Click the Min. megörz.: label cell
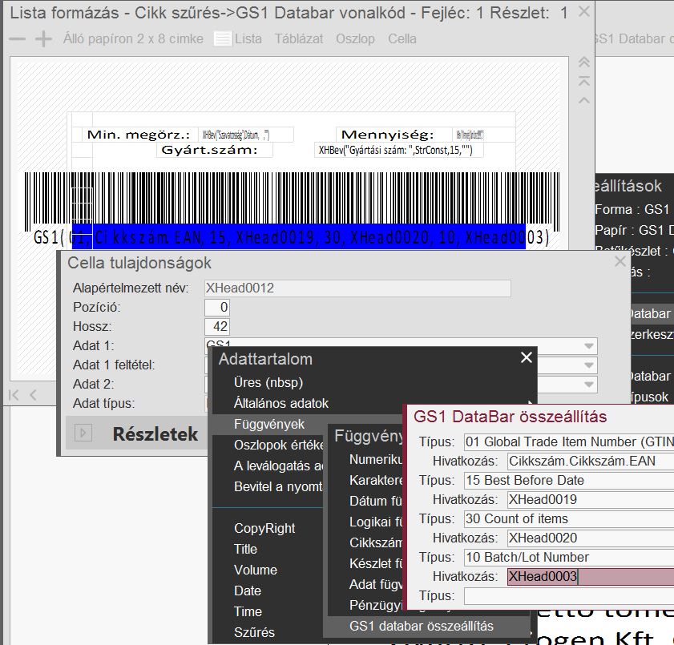674x645 pixels. tap(139, 135)
